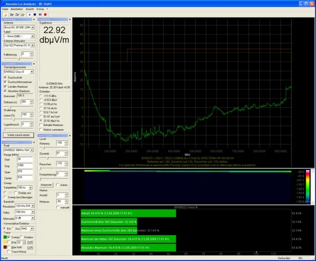The width and height of the screenshot is (316, 261).
Task: Open the Datei menu
Action: click(x=5, y=9)
